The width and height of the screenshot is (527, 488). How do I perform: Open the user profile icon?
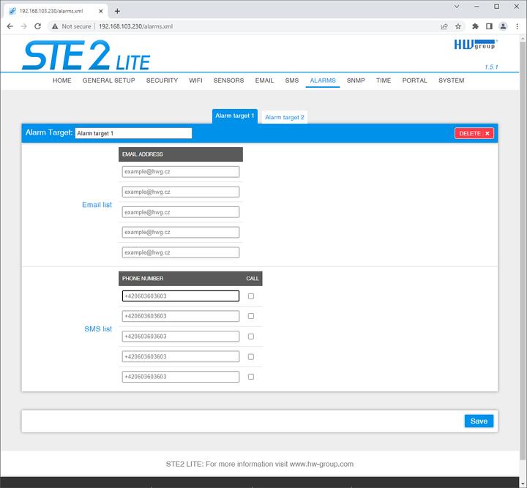pyautogui.click(x=503, y=26)
